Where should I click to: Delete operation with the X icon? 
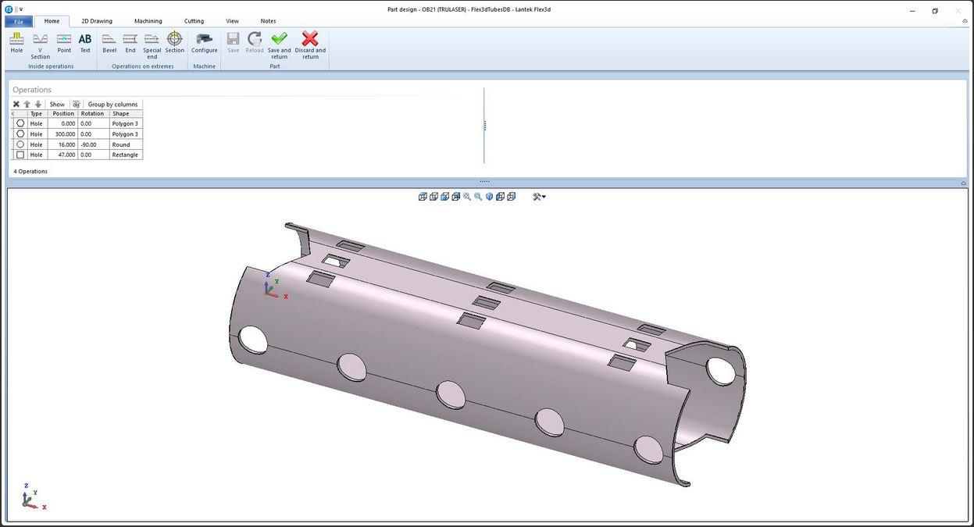click(x=16, y=104)
